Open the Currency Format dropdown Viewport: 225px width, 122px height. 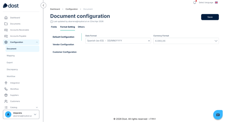[186, 41]
